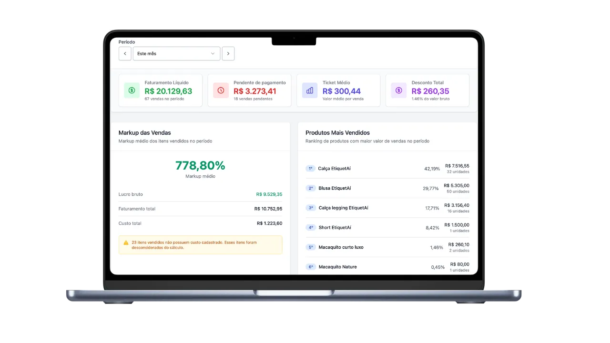Viewport: 610px width, 343px height.
Task: Open the 'Este mês' period dropdown
Action: (x=176, y=54)
